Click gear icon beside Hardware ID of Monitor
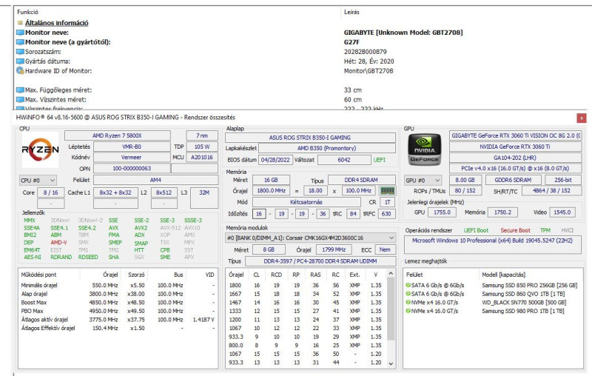 point(20,70)
